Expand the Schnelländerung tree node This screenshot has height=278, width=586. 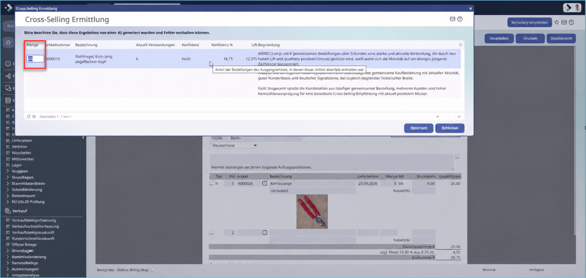pos(7,189)
